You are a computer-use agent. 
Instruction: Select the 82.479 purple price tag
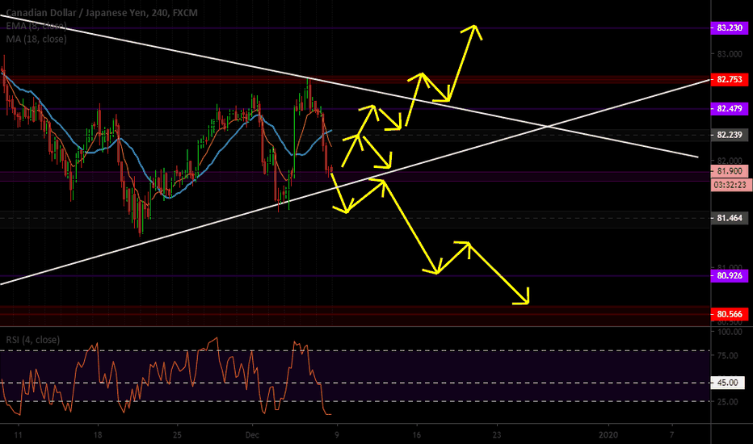point(730,108)
